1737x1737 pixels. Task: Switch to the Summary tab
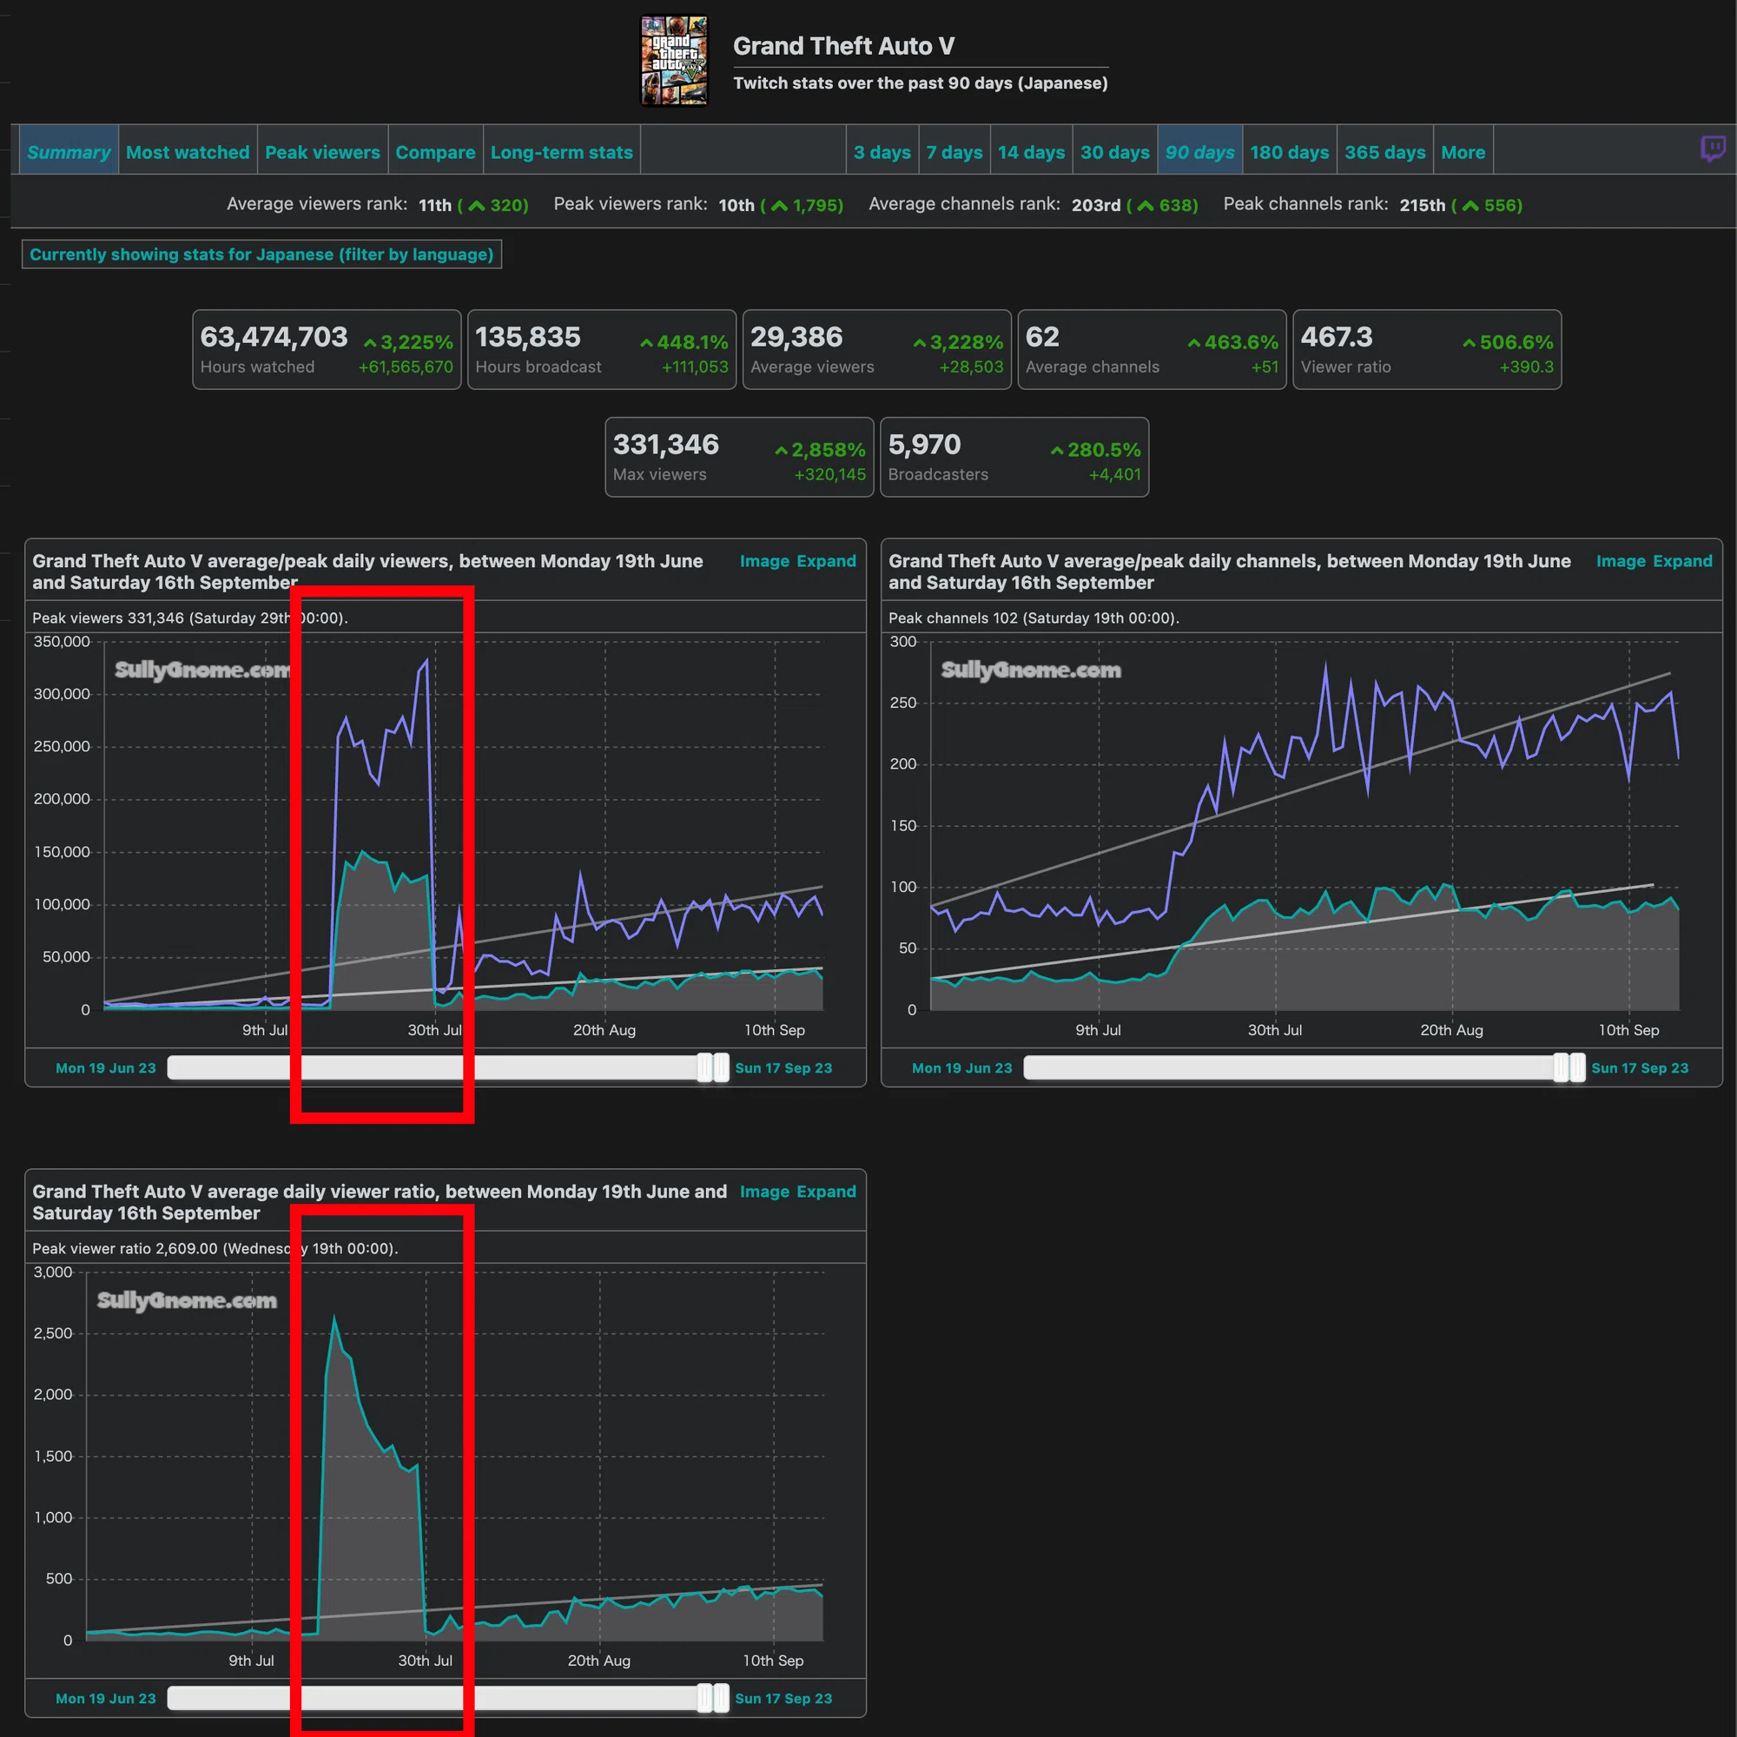point(69,152)
